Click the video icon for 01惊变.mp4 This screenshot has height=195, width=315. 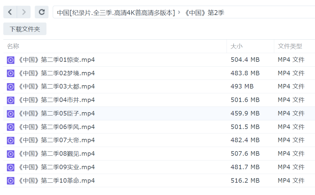[x=10, y=60]
